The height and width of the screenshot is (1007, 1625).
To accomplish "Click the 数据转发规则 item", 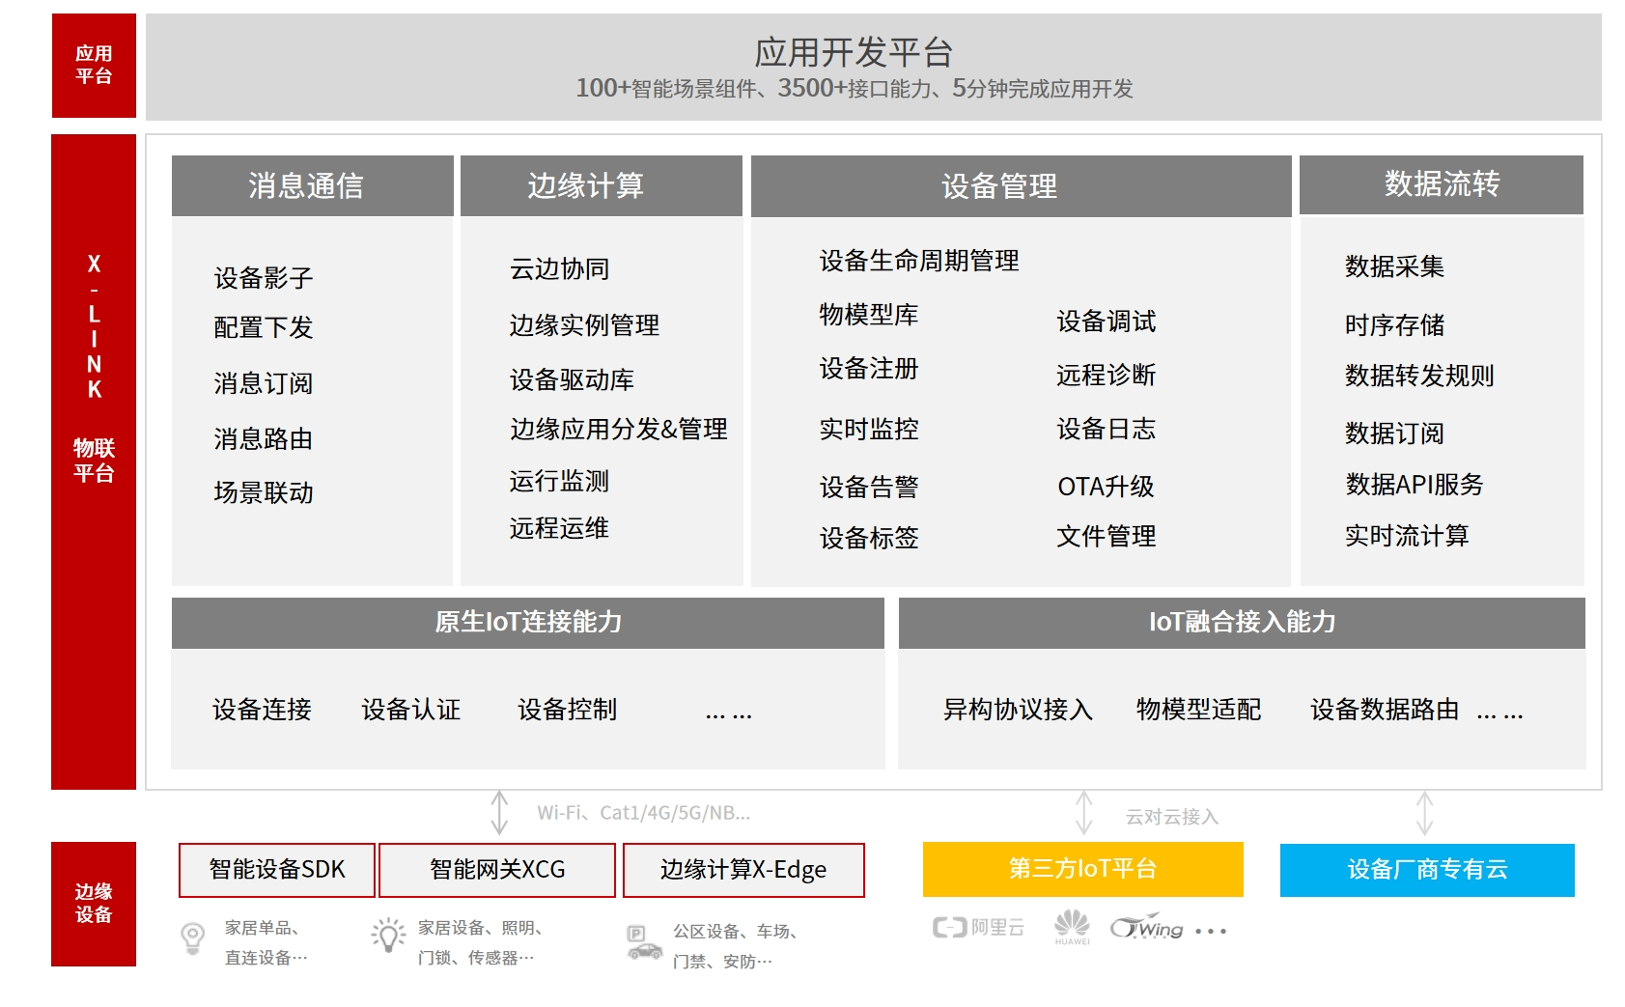I will pos(1420,376).
